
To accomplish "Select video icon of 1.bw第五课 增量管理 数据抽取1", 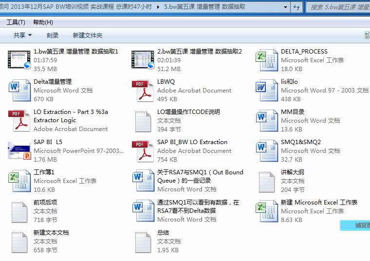I will 19,60.
